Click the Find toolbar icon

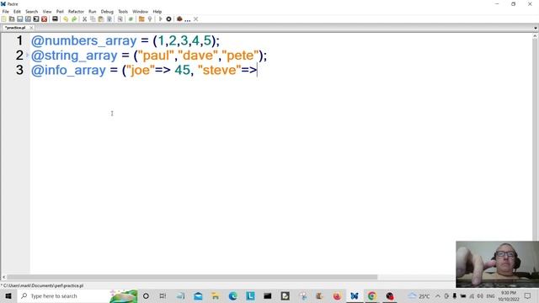[x=120, y=19]
